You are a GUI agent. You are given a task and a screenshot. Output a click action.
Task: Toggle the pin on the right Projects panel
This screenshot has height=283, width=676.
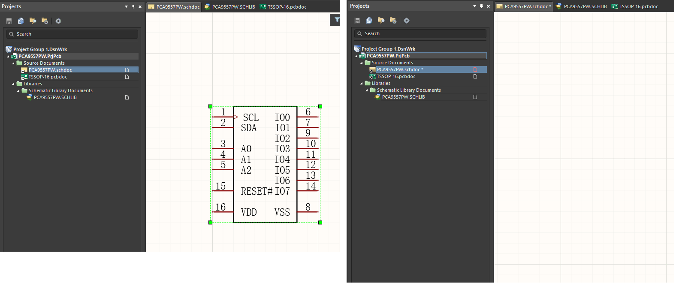[x=481, y=6]
